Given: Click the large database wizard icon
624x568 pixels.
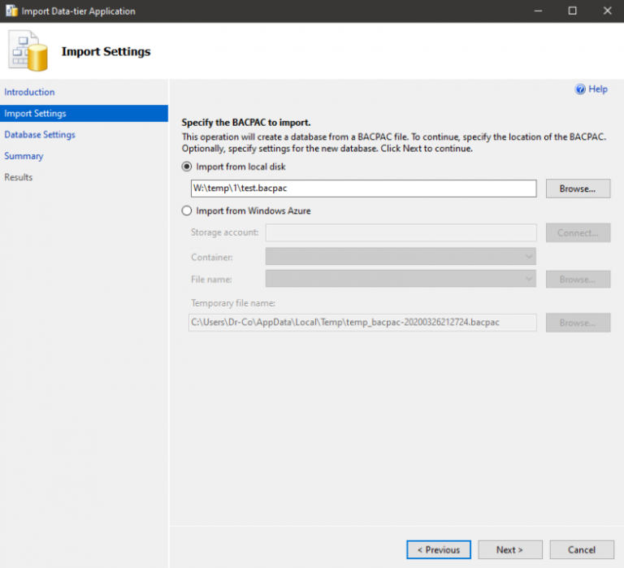Looking at the screenshot, I should (x=28, y=50).
